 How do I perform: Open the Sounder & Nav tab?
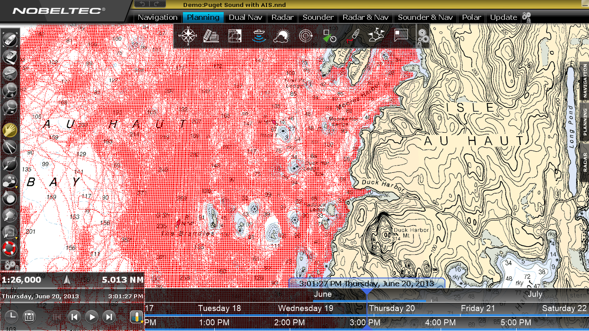pyautogui.click(x=425, y=17)
